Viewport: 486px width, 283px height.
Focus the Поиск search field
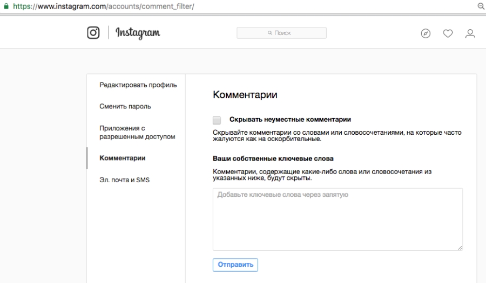[x=281, y=33]
